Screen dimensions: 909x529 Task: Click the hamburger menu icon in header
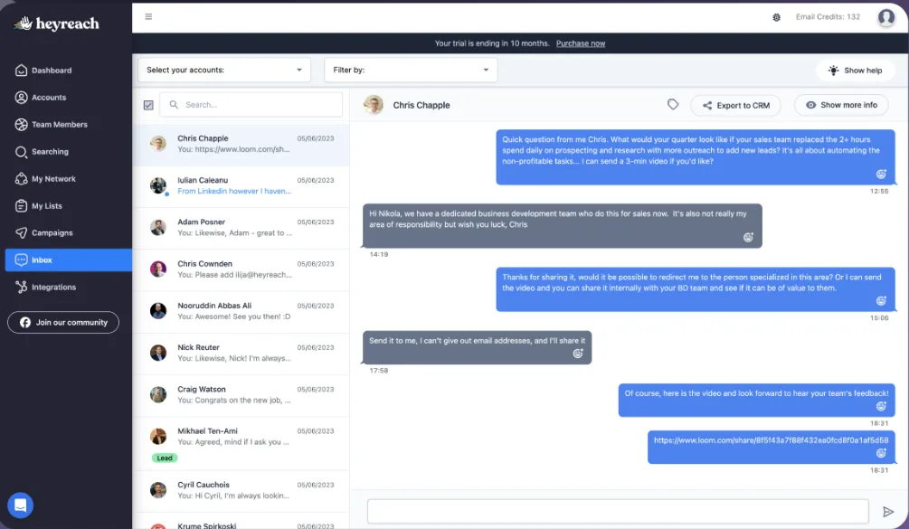[x=148, y=17]
